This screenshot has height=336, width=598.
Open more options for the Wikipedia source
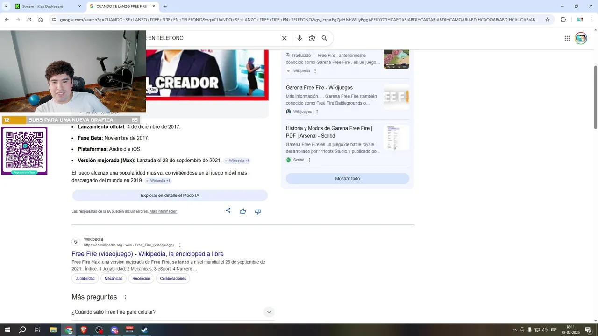(315, 71)
